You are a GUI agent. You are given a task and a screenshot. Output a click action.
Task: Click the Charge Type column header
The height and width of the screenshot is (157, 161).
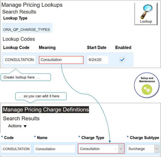click(x=93, y=138)
